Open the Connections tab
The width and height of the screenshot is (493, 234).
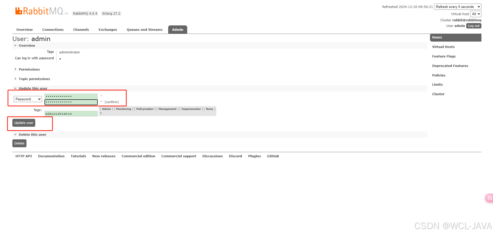point(53,30)
